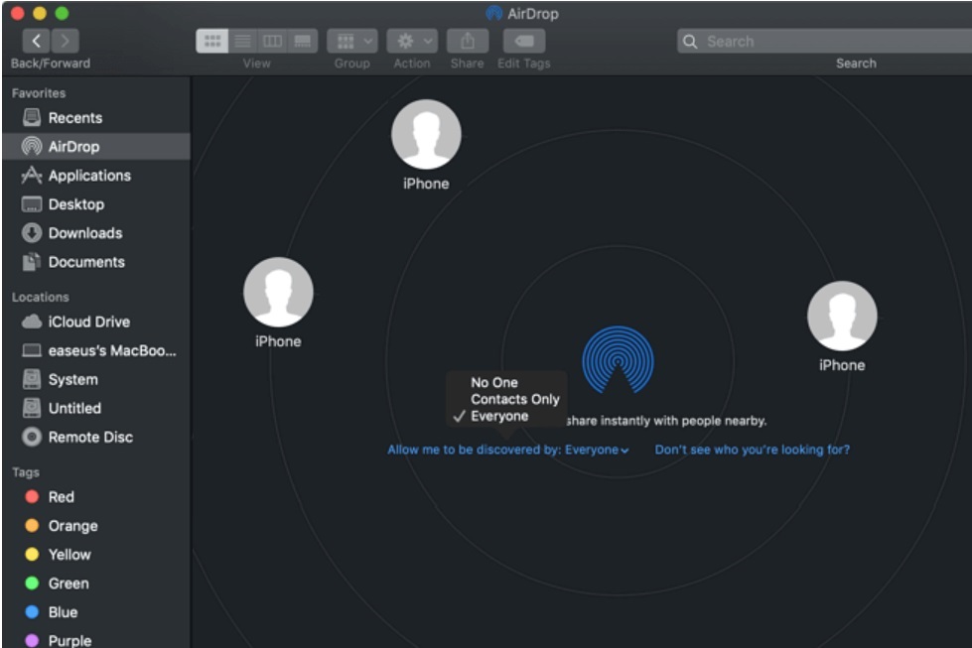Open iCloud Drive in sidebar

tap(88, 322)
